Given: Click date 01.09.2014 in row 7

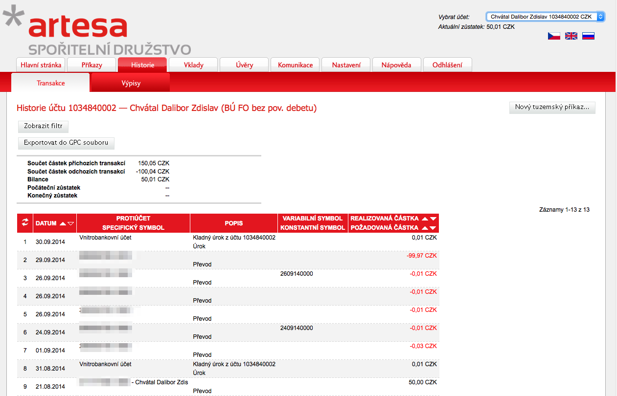Looking at the screenshot, I should pyautogui.click(x=50, y=350).
